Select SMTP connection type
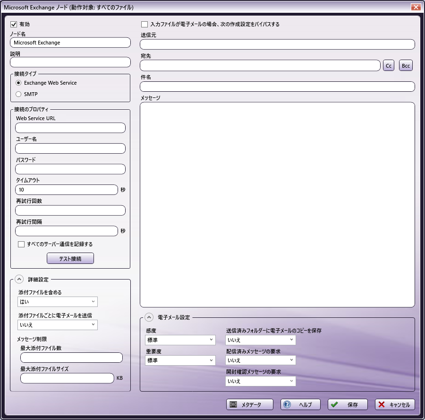This screenshot has height=420, width=425. click(x=18, y=94)
